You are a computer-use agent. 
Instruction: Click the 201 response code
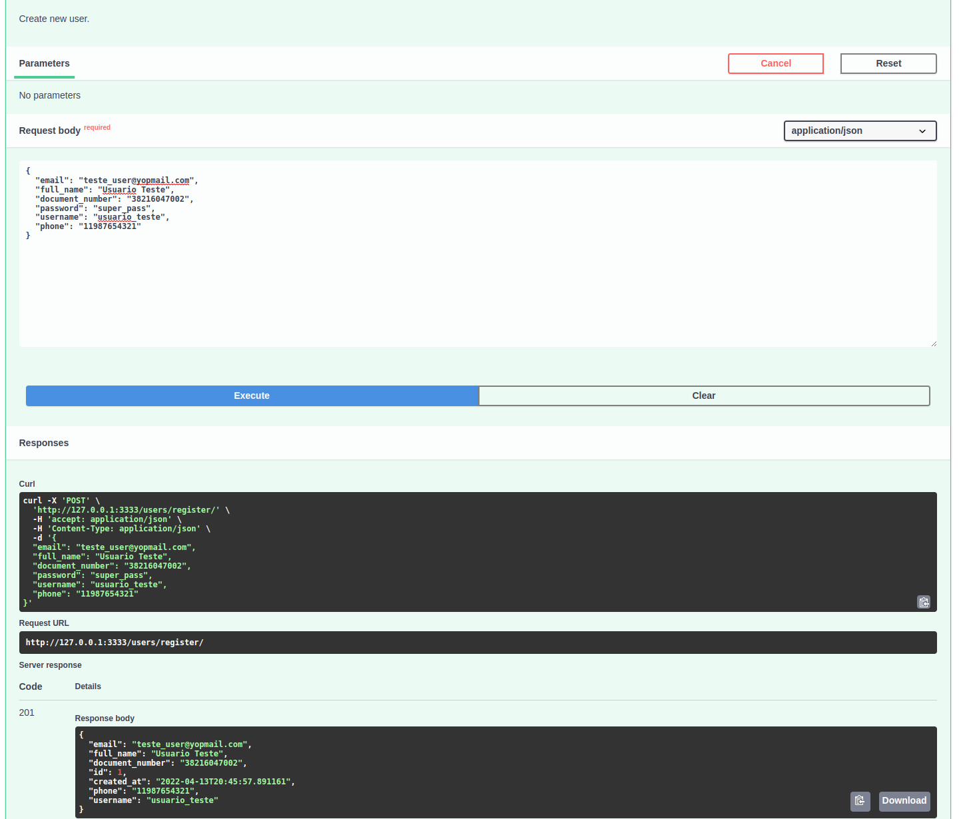tap(27, 712)
